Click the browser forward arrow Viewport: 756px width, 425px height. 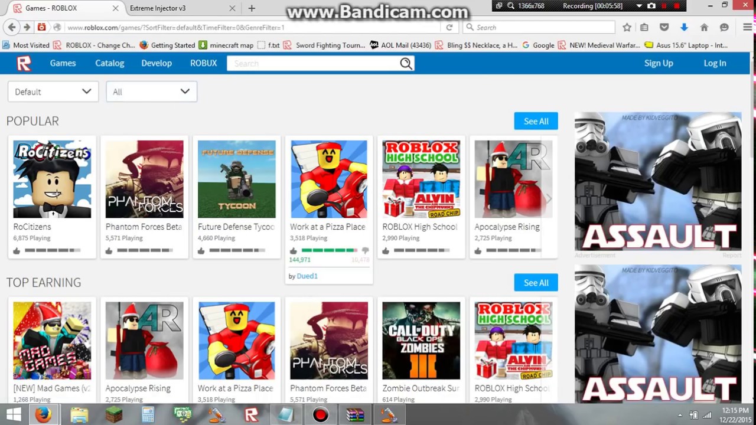pyautogui.click(x=27, y=27)
